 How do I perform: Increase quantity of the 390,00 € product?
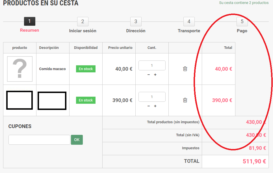pyautogui.click(x=155, y=106)
